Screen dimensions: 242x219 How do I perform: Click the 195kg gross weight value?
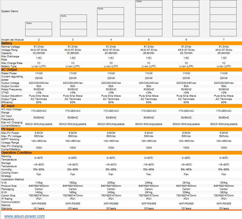click(x=73, y=192)
